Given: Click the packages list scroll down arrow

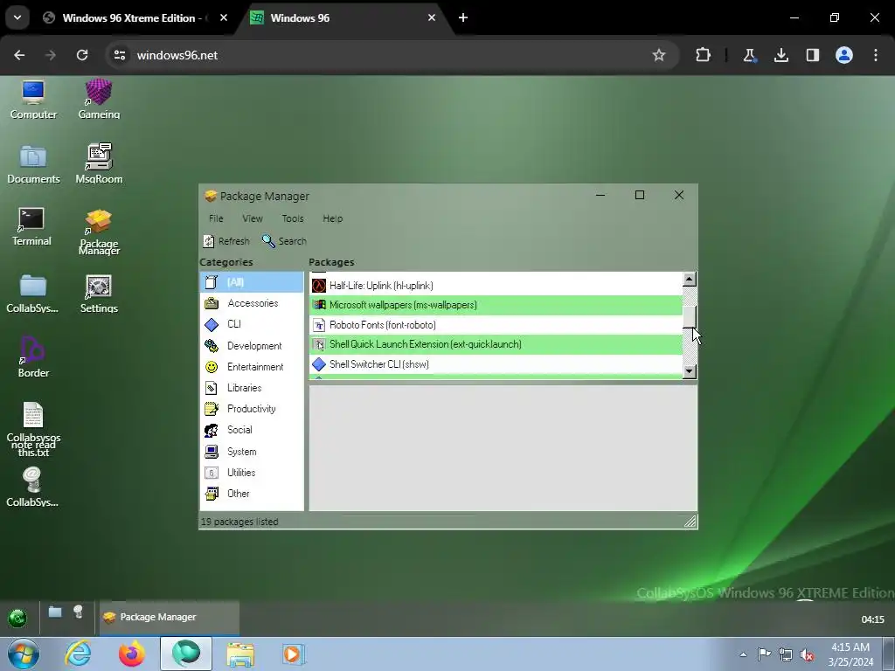Looking at the screenshot, I should point(690,370).
